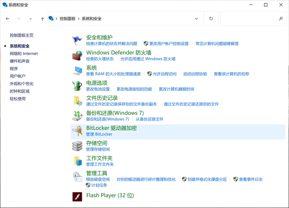Open the Flash Player (32 位) heading
Viewport: 289px width, 208px height.
[110, 195]
